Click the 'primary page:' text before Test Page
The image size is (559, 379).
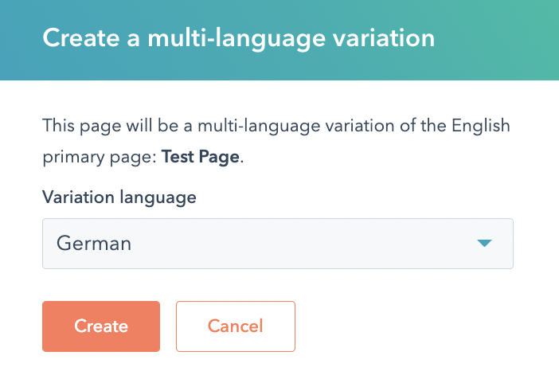pos(100,157)
